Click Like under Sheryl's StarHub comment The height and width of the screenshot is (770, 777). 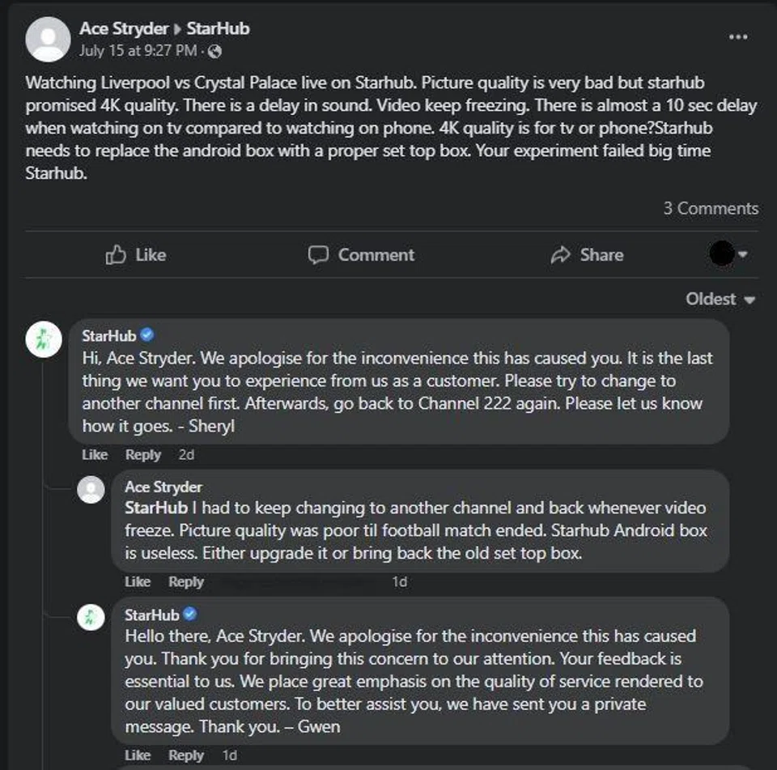click(x=95, y=455)
